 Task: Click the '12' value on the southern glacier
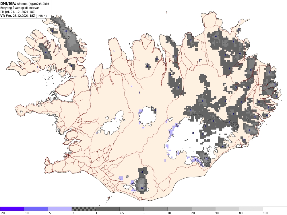[x=142, y=188]
